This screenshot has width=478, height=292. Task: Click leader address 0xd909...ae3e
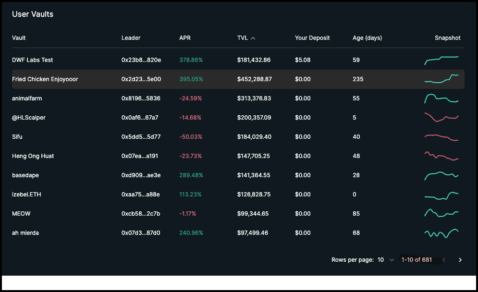click(141, 175)
